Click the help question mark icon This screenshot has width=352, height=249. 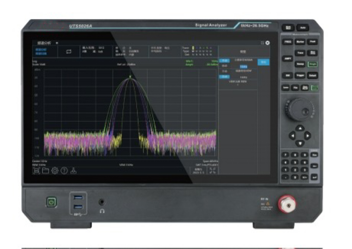[64, 171]
